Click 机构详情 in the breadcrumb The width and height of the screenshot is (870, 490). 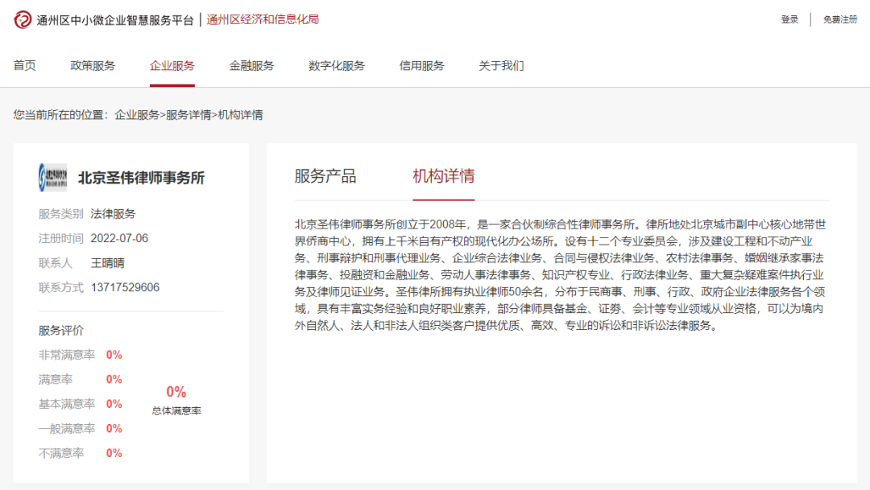240,115
